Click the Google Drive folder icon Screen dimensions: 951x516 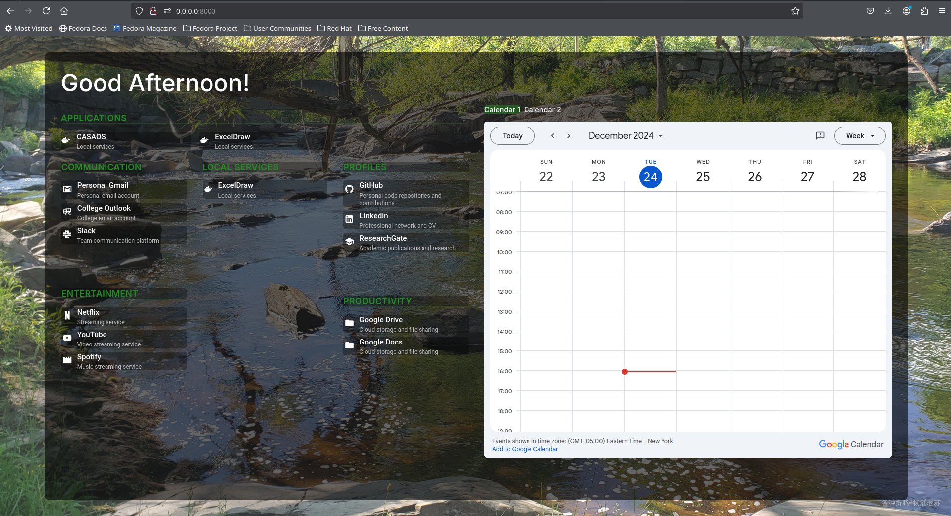click(349, 323)
